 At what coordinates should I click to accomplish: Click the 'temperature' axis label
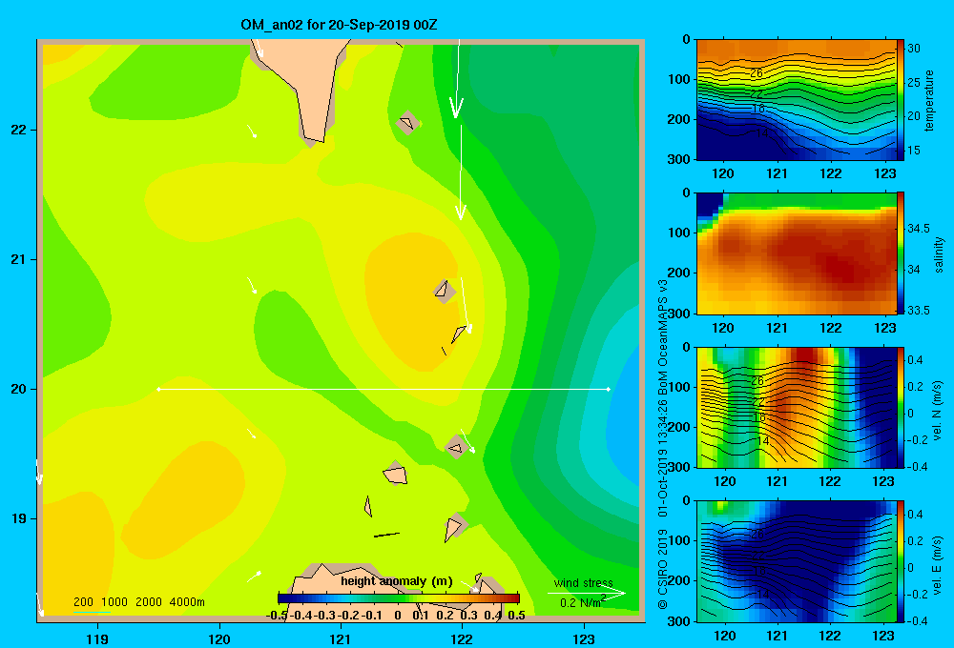[x=928, y=100]
